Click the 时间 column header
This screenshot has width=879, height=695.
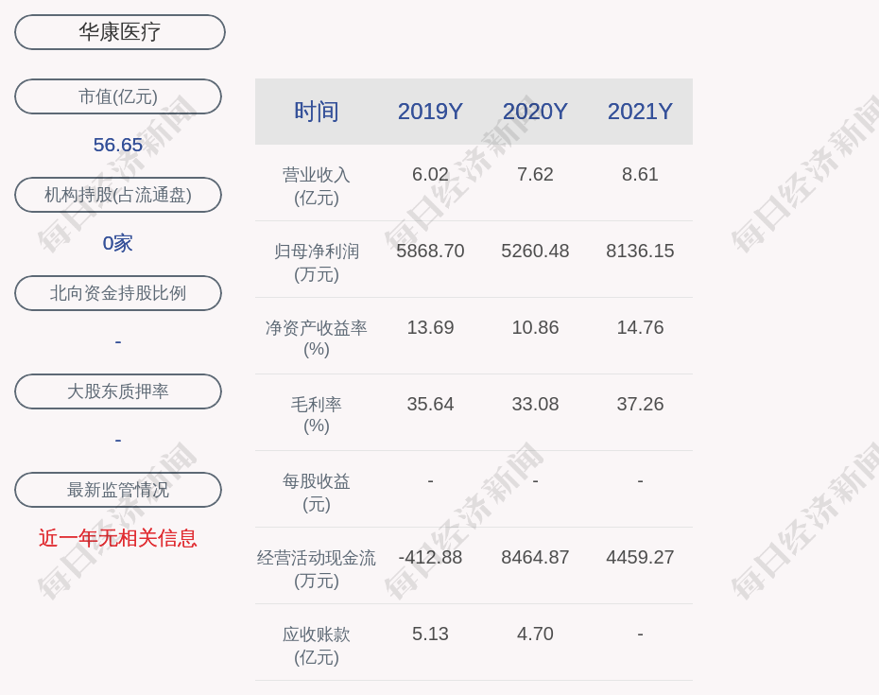(317, 112)
